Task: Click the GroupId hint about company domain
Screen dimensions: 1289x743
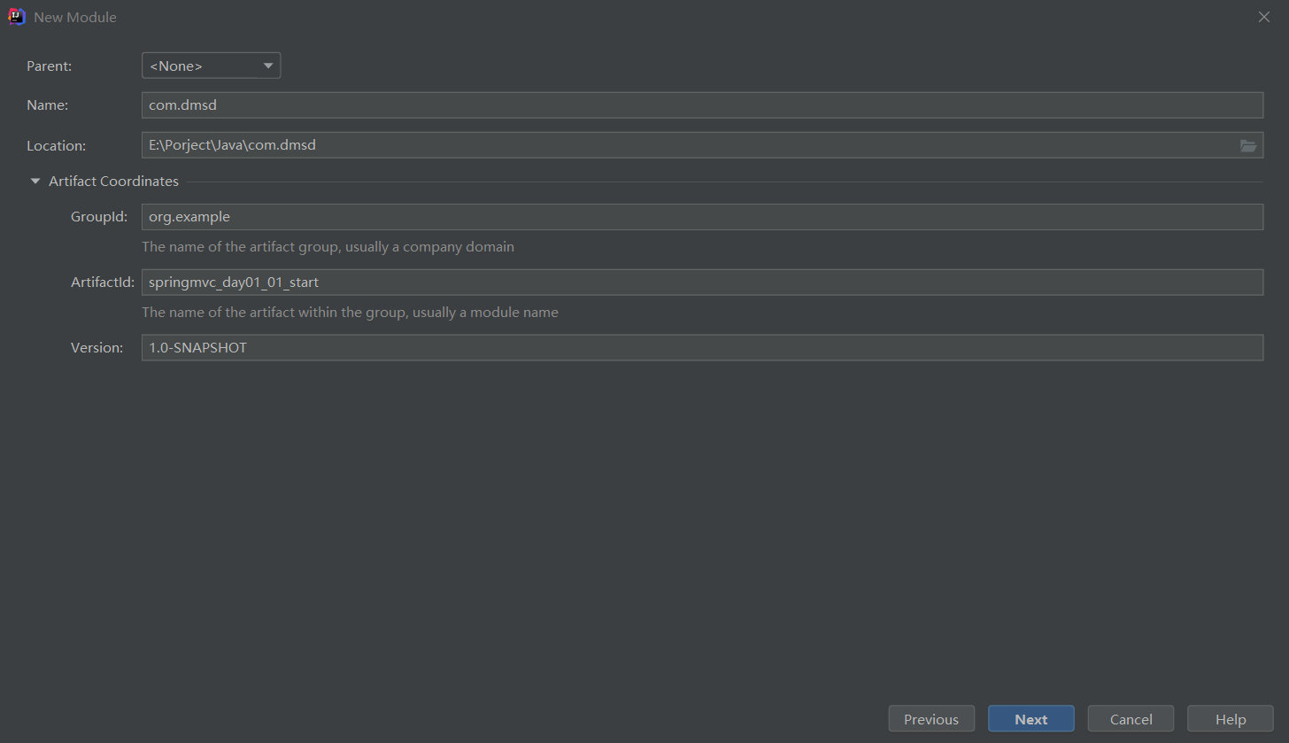Action: 328,247
